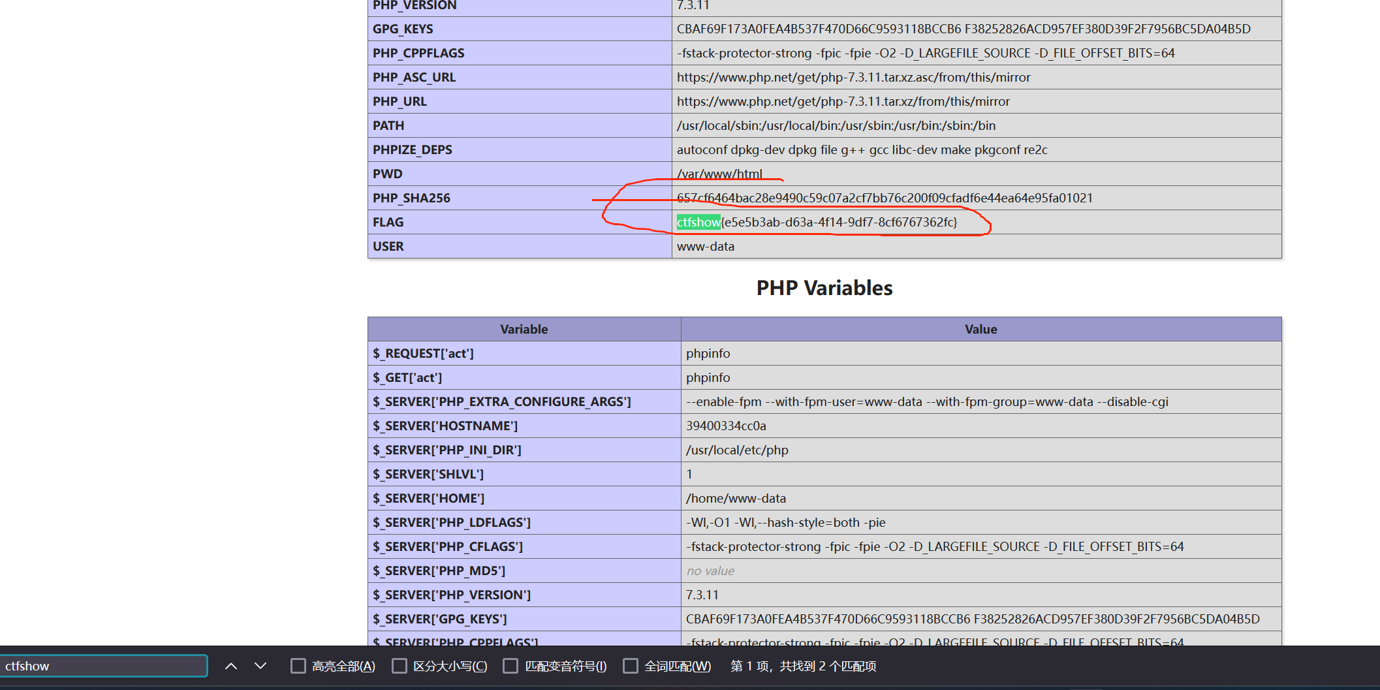Click the highlighted ctfshow text in FLAG row

pos(698,223)
